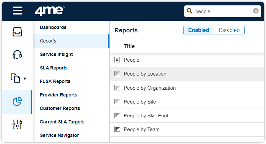Screen dimensions: 266x144
Task: Show Enabled reports
Action: click(199, 30)
